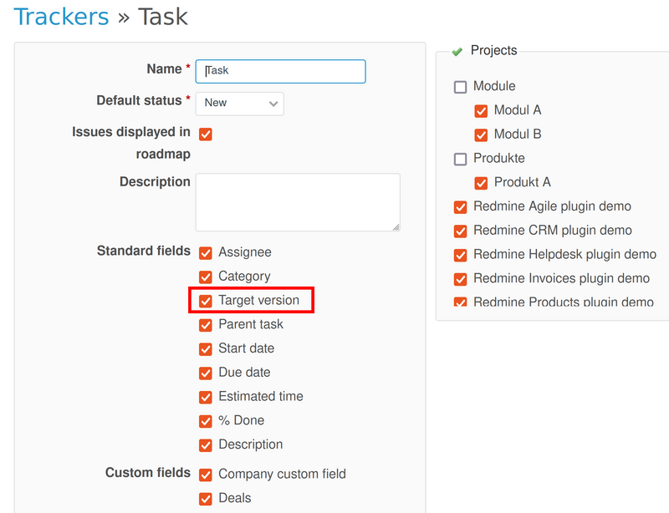Toggle the Start date checkbox

coord(206,348)
